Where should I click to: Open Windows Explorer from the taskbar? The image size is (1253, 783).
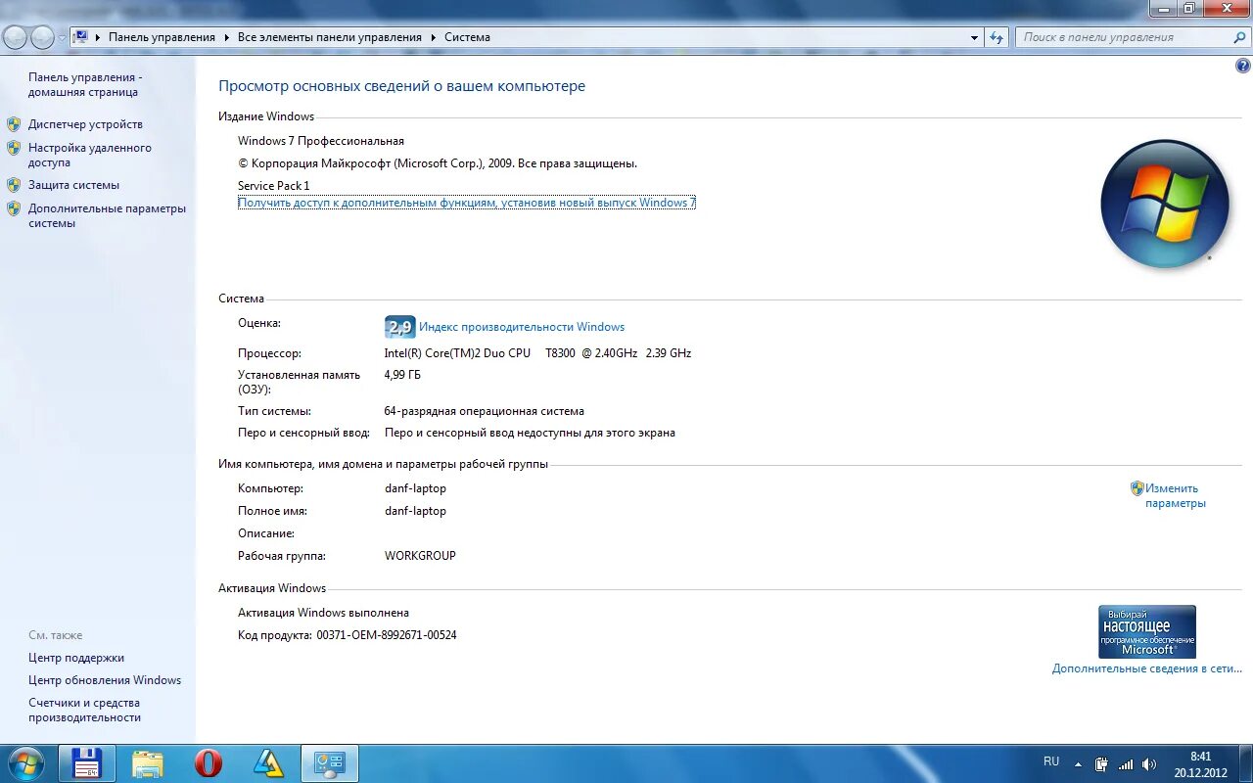[148, 763]
